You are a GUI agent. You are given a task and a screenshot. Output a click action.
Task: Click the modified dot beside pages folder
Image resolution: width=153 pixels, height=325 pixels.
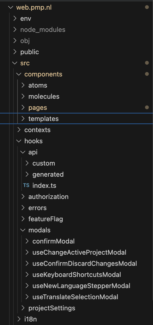point(147,108)
